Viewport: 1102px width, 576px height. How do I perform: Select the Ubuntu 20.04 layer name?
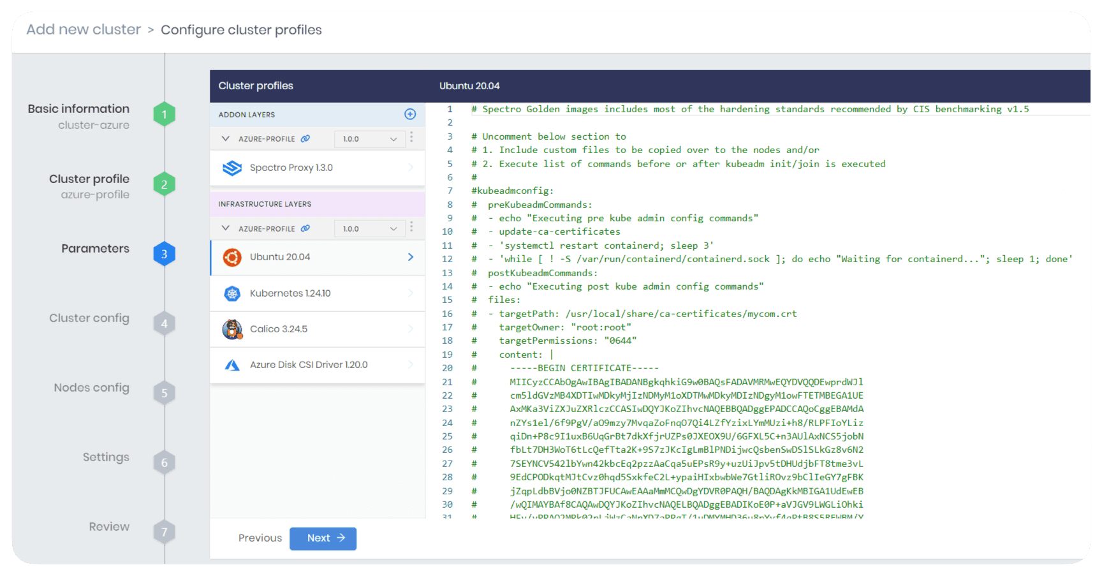point(280,257)
